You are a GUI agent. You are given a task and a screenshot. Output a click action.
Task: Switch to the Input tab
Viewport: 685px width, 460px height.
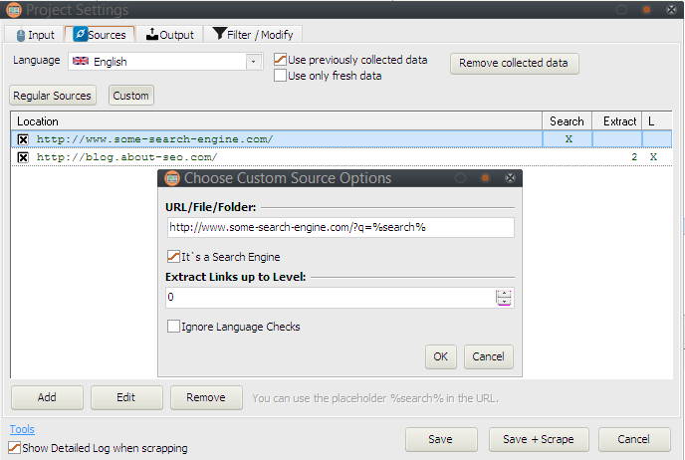(x=34, y=35)
